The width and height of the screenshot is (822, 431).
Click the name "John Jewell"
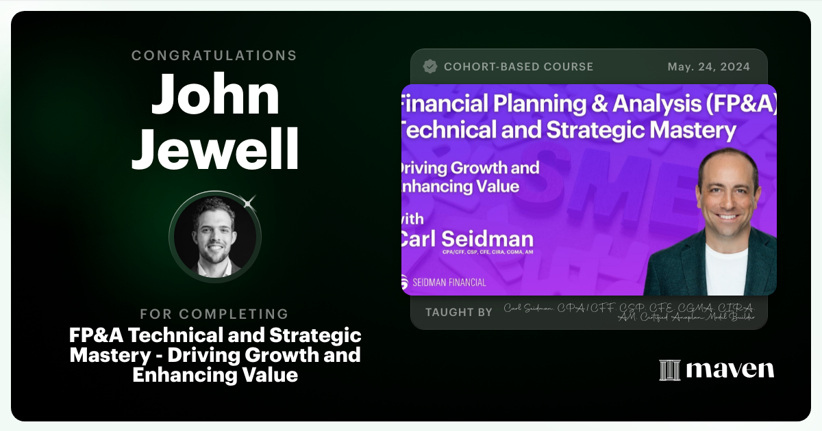215,120
